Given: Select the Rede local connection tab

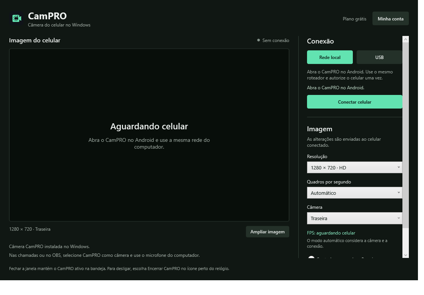Looking at the screenshot, I should [x=330, y=57].
